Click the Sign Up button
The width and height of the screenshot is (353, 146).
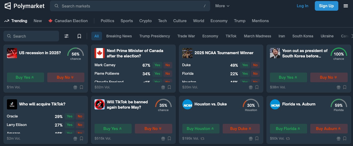[326, 6]
